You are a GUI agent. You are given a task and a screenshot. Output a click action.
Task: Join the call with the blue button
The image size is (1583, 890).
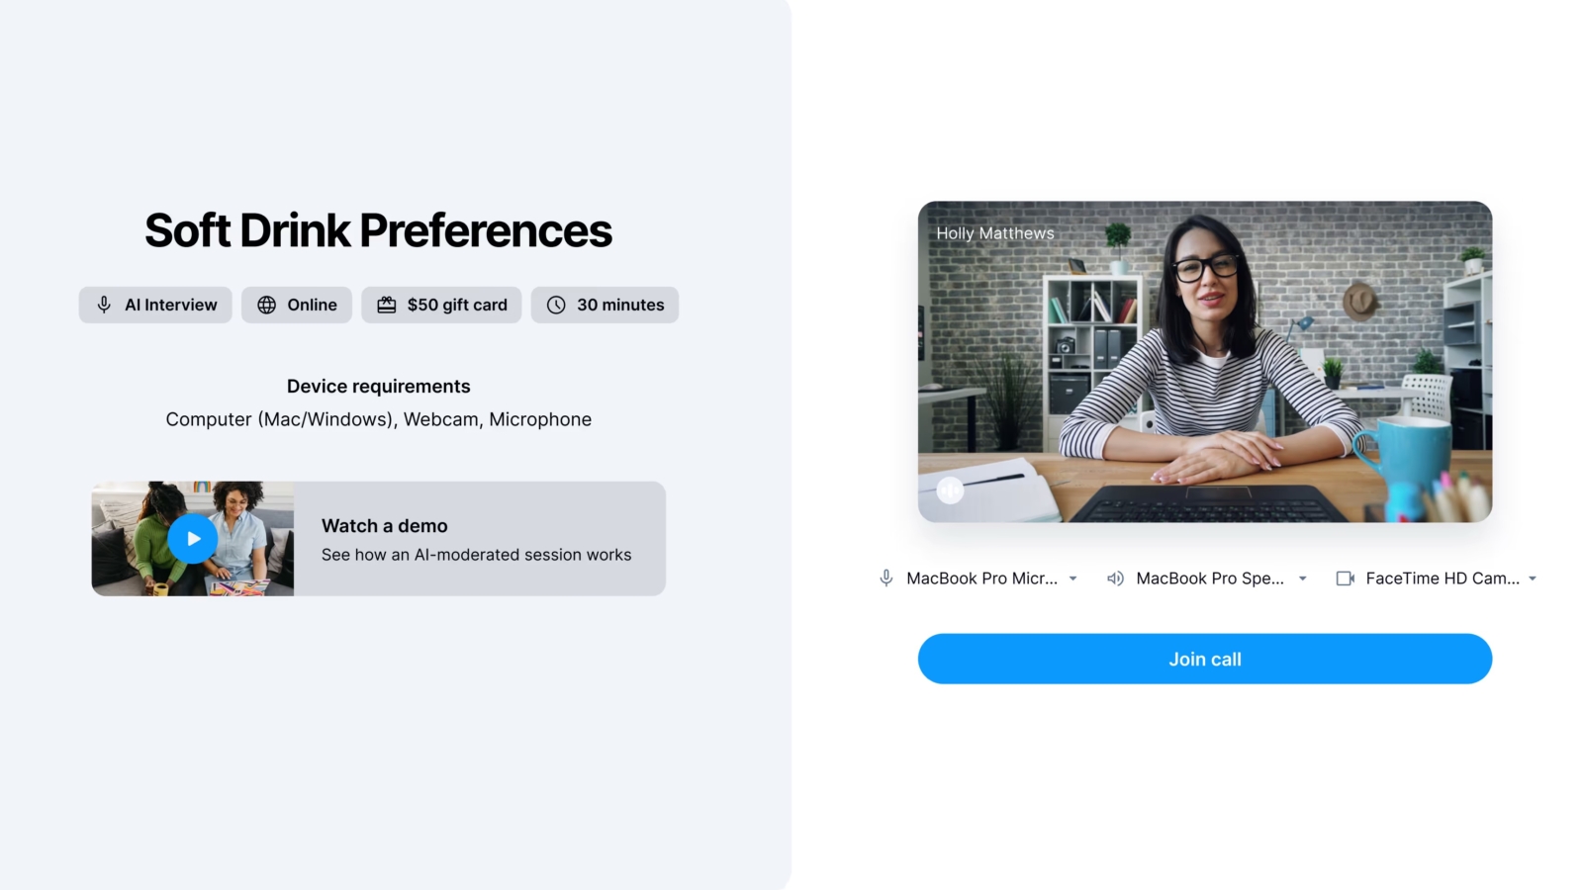pyautogui.click(x=1205, y=659)
